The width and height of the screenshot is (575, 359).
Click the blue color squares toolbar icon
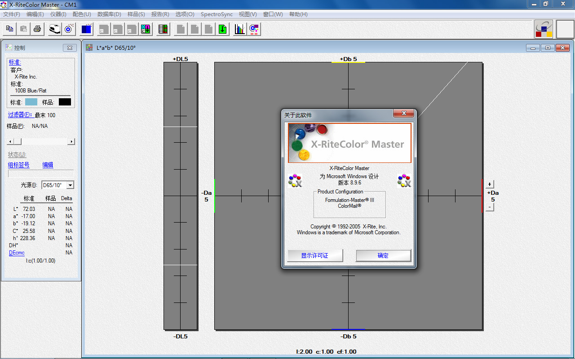point(86,29)
